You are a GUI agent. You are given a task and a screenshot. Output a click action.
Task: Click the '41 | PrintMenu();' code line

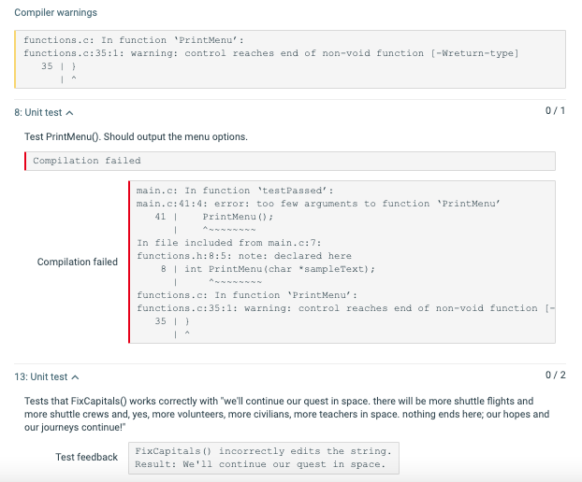(214, 217)
